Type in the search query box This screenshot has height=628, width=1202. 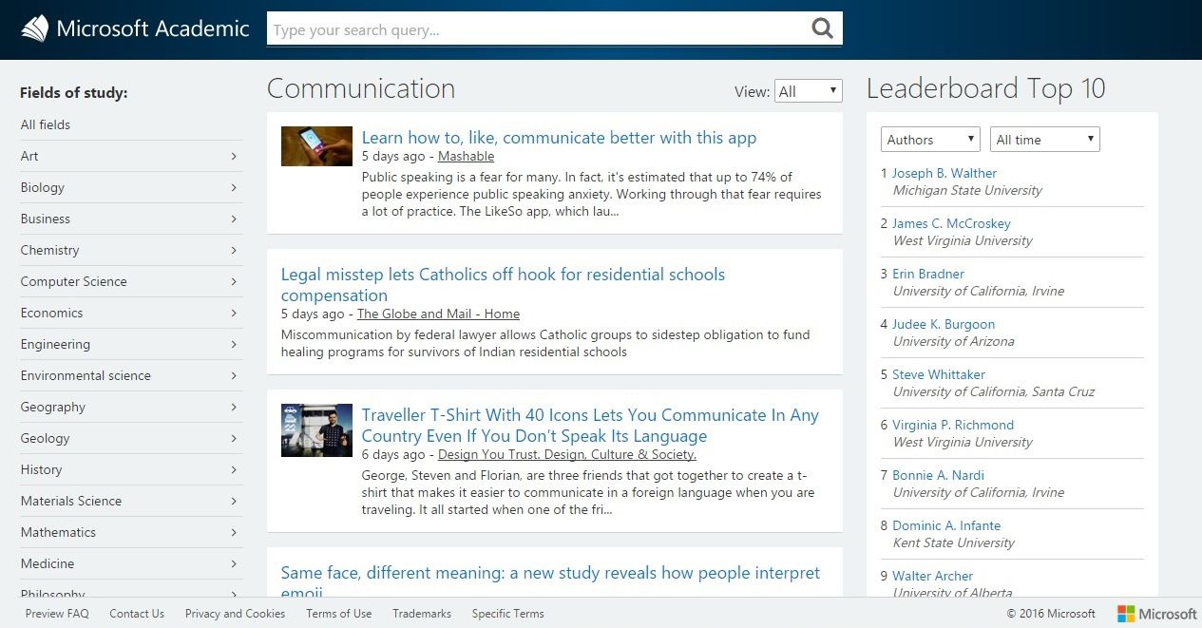click(x=537, y=29)
